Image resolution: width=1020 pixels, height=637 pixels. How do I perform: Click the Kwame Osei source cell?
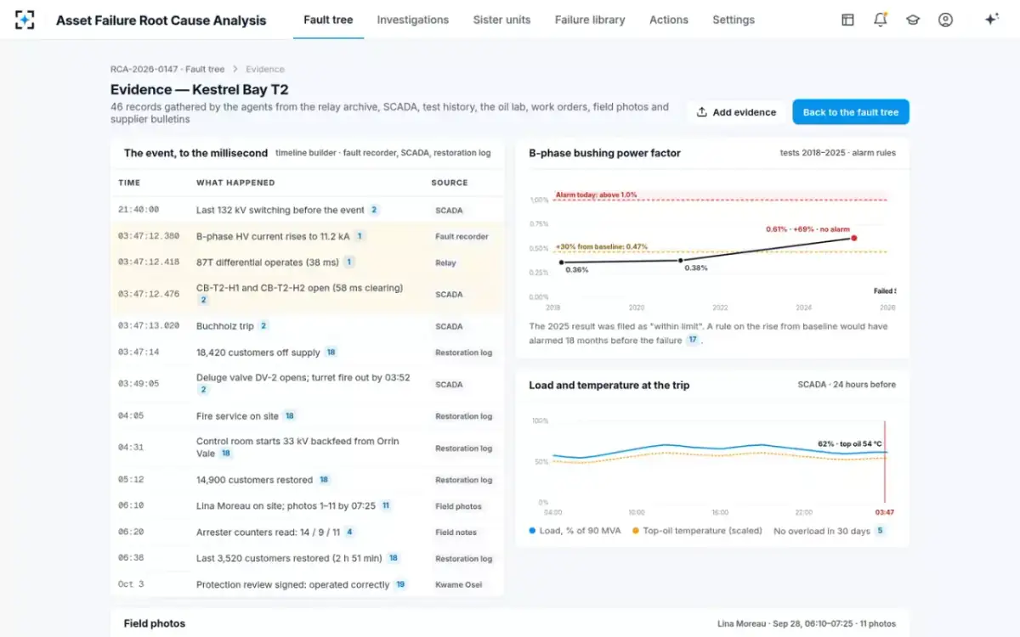pos(458,585)
